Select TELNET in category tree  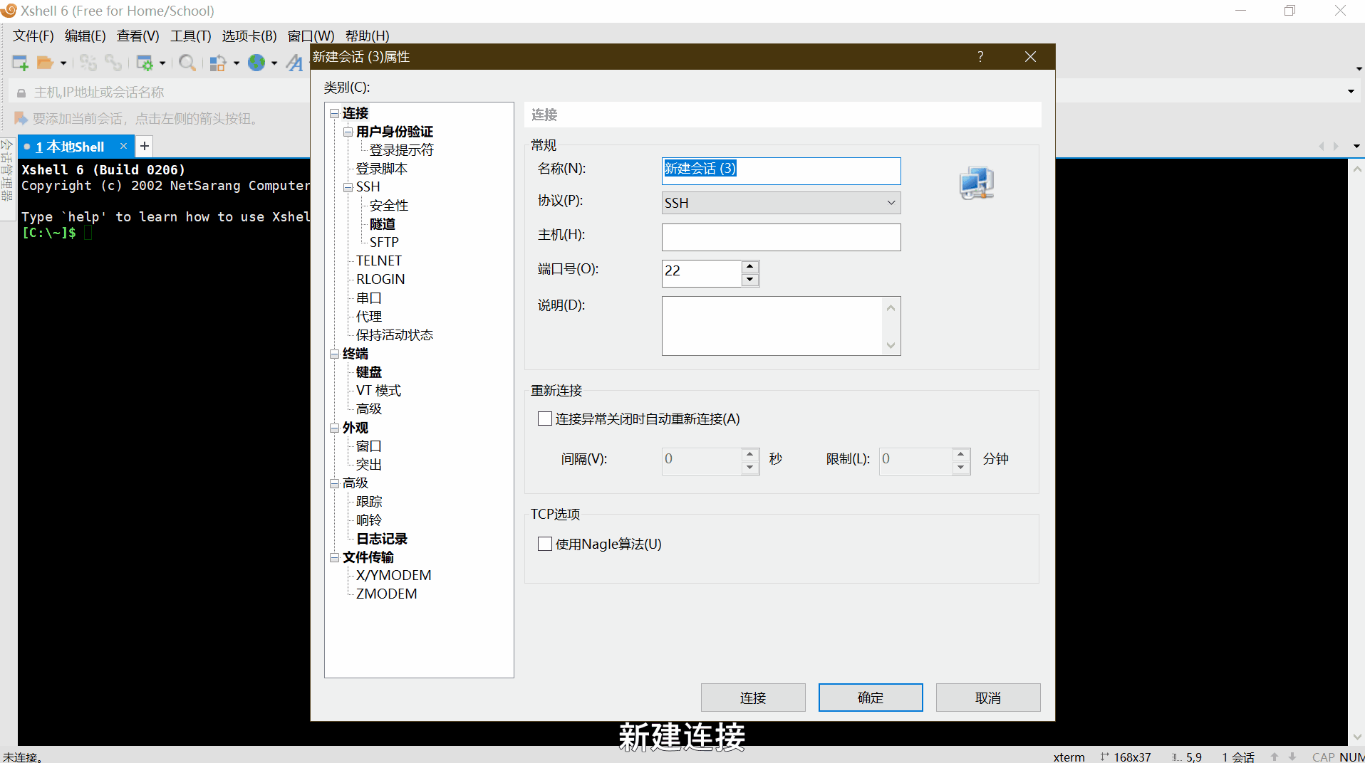point(379,261)
